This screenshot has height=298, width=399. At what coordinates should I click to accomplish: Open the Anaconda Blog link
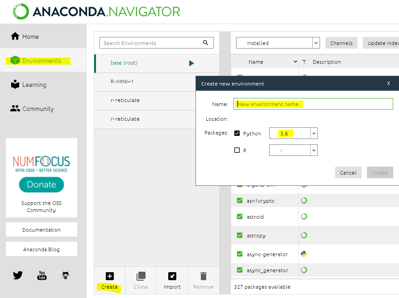[x=42, y=249]
